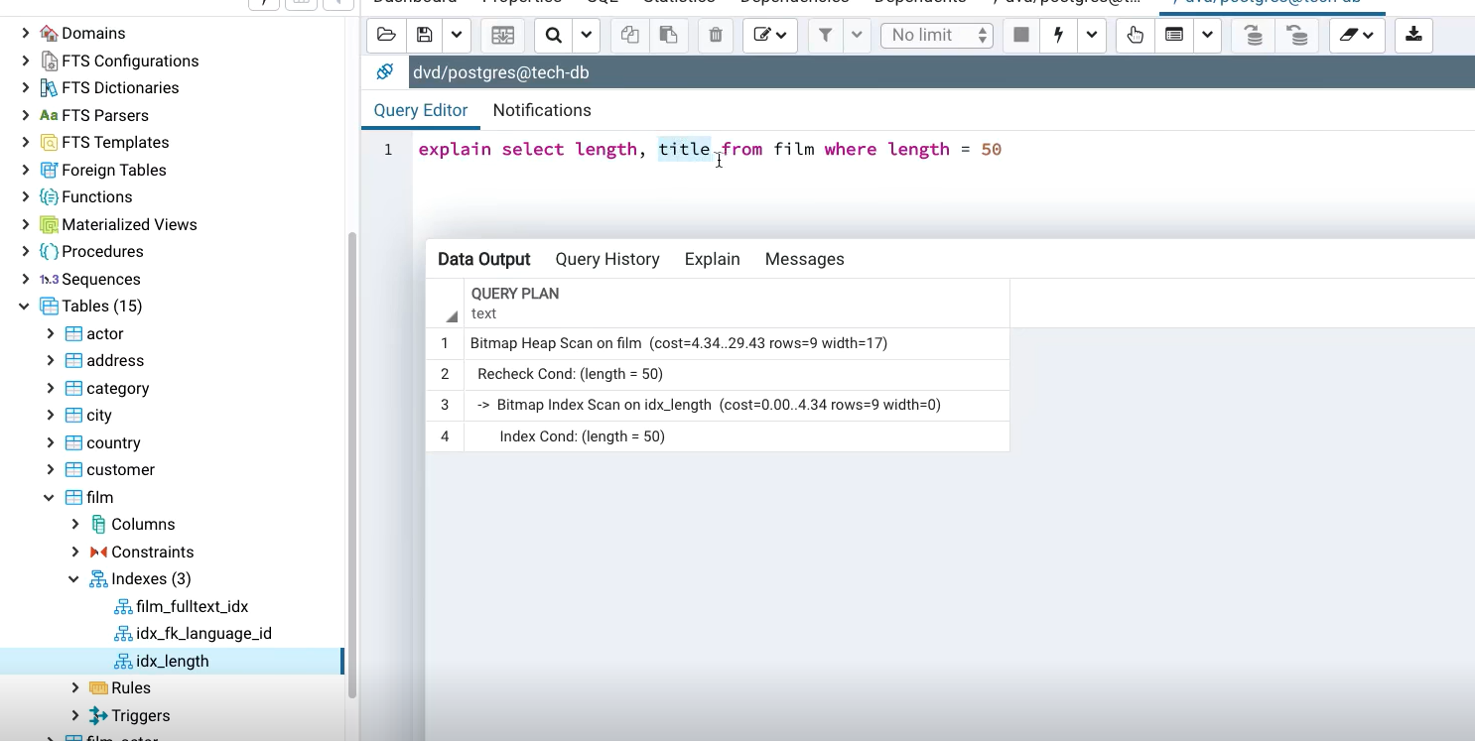The width and height of the screenshot is (1475, 741).
Task: Open Find and Replace using the magnifier icon
Action: (x=554, y=35)
